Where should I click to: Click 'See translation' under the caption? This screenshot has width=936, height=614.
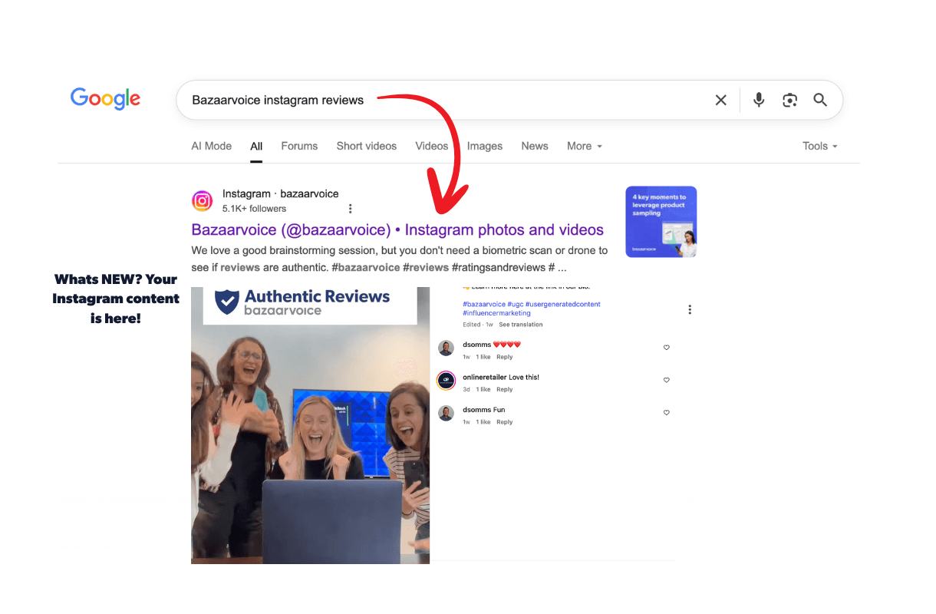[521, 325]
